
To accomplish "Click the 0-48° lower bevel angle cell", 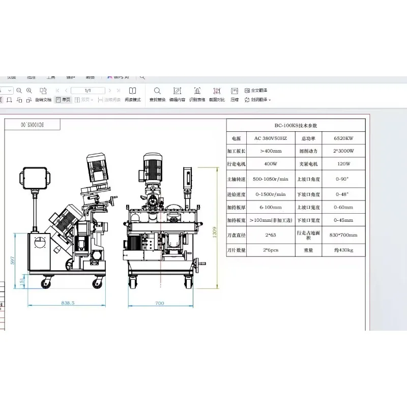I will click(343, 194).
